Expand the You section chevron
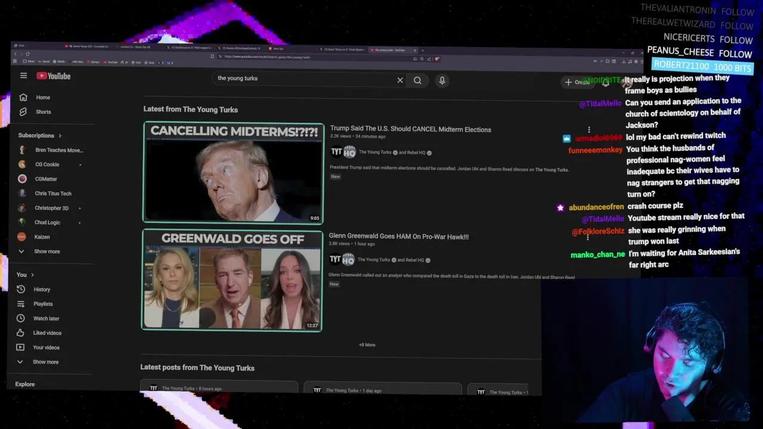The height and width of the screenshot is (429, 763). (32, 275)
